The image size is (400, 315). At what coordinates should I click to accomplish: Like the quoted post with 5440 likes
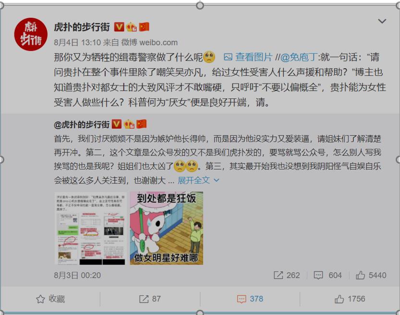click(360, 275)
